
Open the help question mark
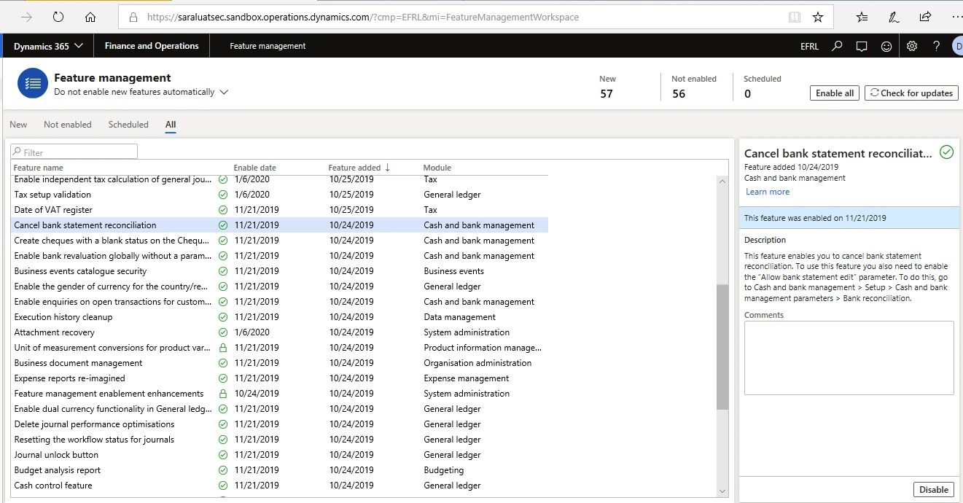937,46
